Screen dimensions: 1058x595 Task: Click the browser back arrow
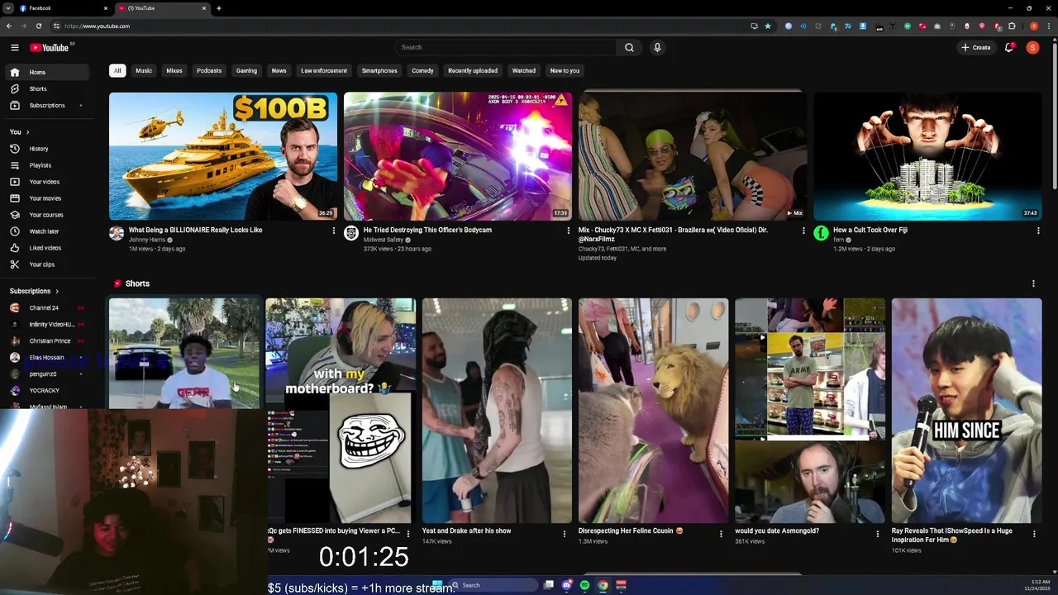point(9,26)
